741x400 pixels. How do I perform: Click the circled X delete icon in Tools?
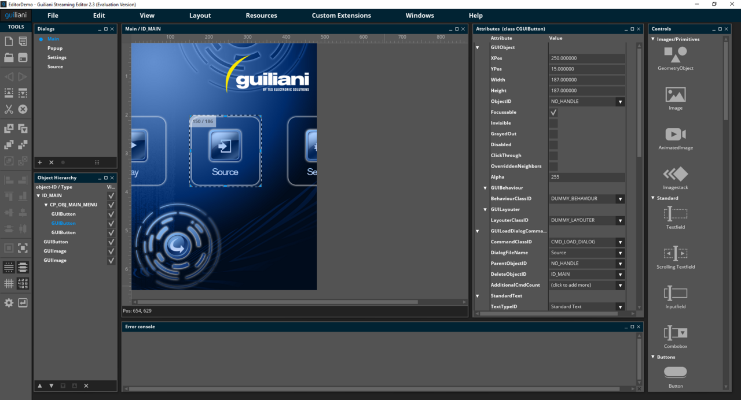click(x=23, y=109)
